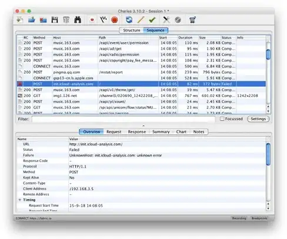This screenshot has width=287, height=239.
Task: Switch to the Sequence view
Action: (x=155, y=31)
